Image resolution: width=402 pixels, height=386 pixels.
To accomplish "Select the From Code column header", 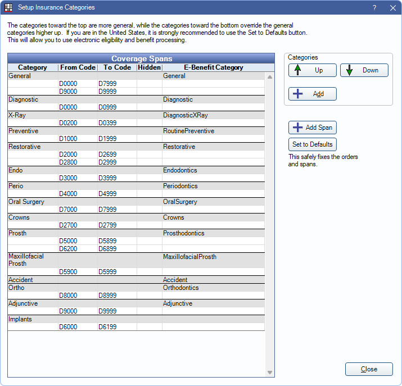I will click(x=78, y=67).
